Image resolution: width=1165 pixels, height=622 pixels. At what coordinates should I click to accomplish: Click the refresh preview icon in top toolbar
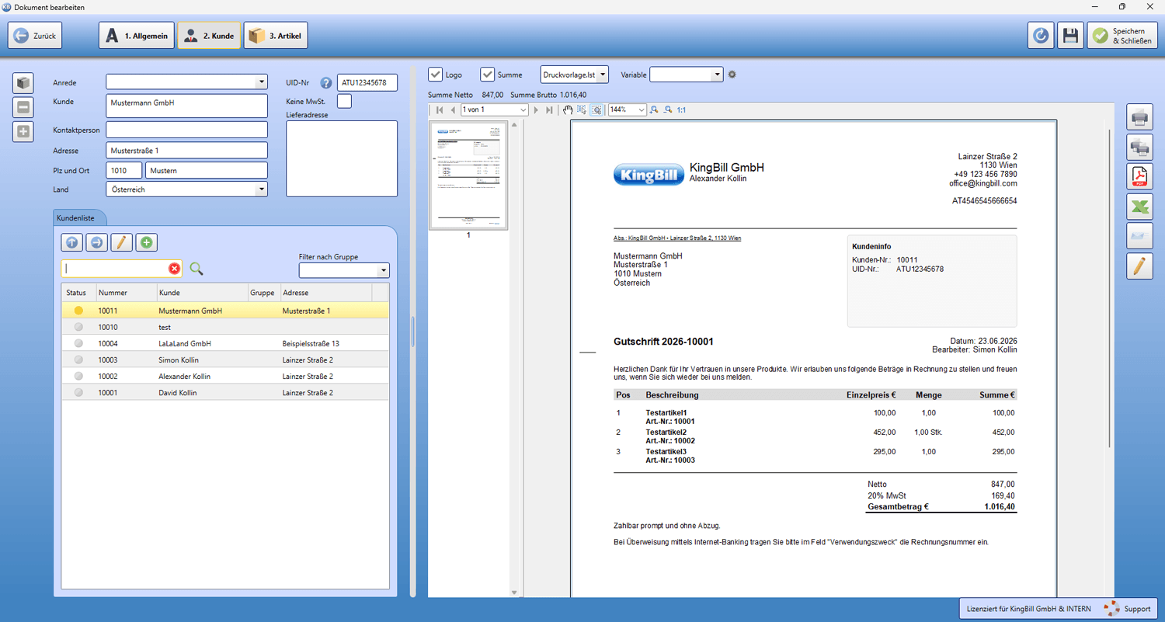point(1041,36)
